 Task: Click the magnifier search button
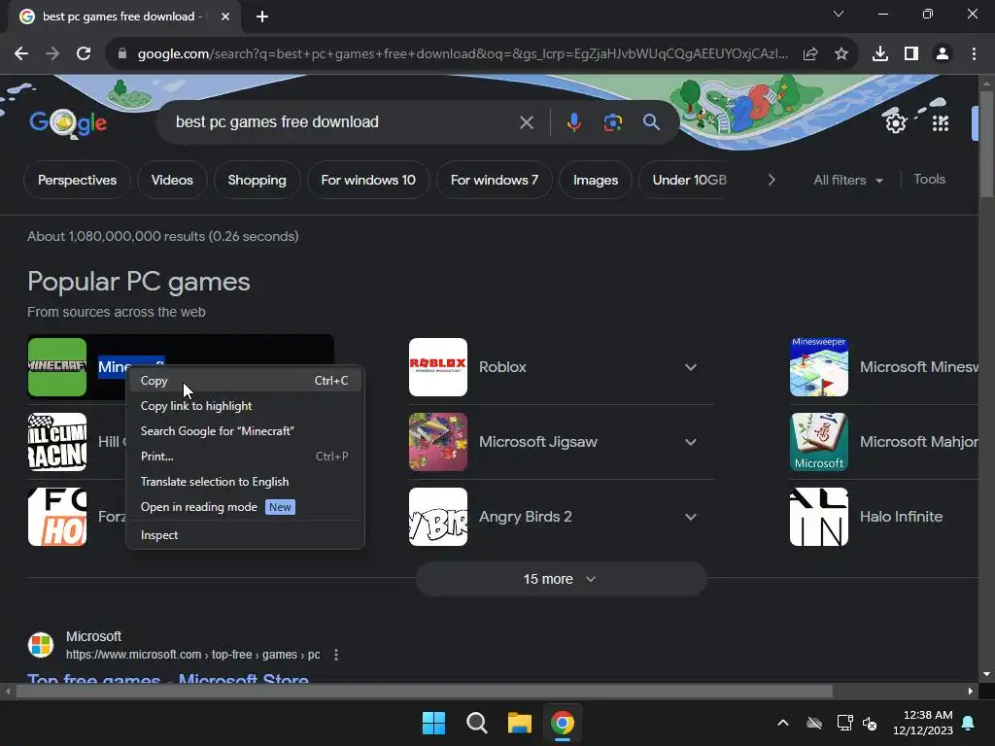pyautogui.click(x=652, y=122)
